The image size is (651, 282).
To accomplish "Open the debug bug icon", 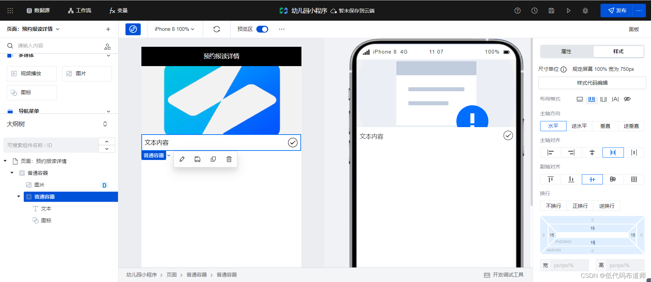I will [585, 11].
